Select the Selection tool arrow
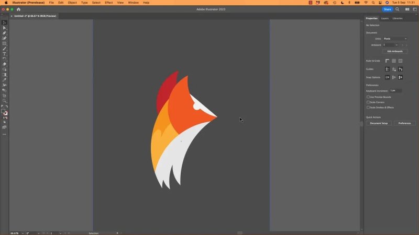This screenshot has width=419, height=235. coord(4,22)
